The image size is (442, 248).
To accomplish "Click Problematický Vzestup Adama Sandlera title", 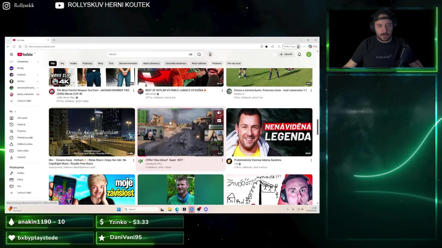I will (x=258, y=160).
